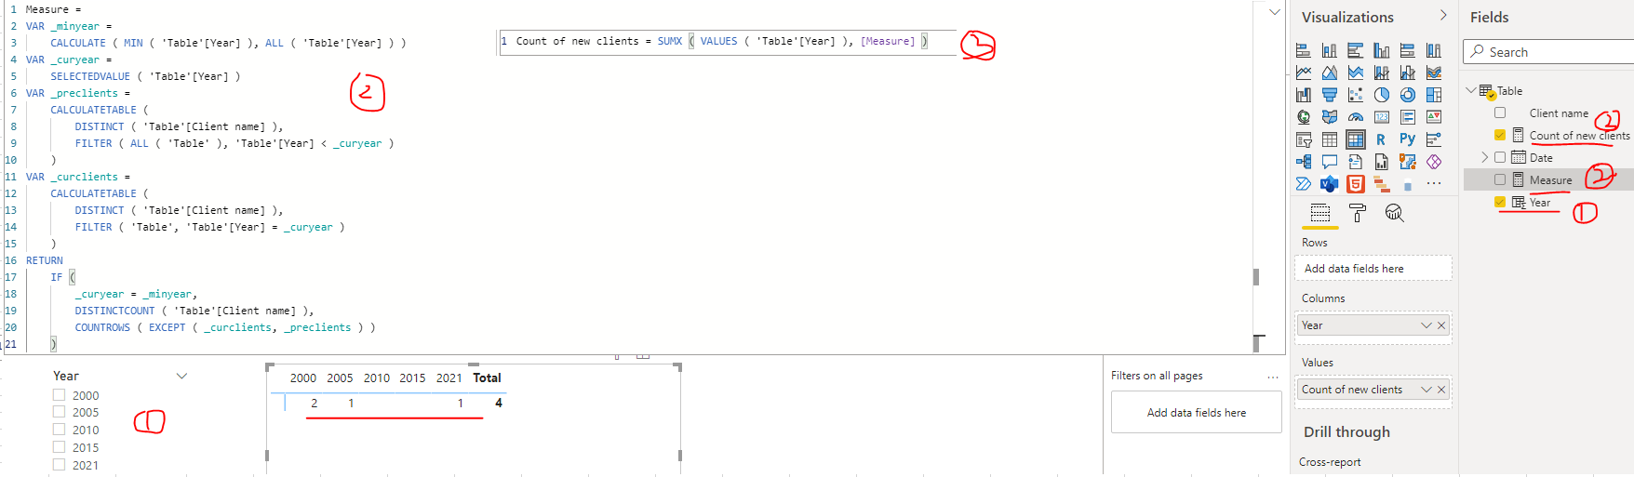Select the Client name field label
Image resolution: width=1634 pixels, height=477 pixels.
(x=1559, y=113)
